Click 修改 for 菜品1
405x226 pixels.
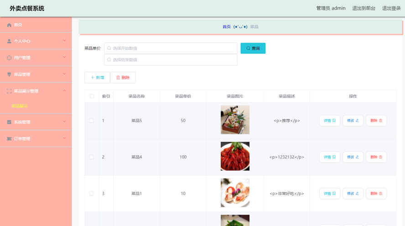(353, 194)
